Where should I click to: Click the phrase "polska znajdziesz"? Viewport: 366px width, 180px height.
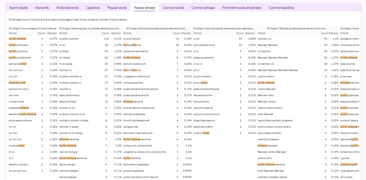point(133,171)
